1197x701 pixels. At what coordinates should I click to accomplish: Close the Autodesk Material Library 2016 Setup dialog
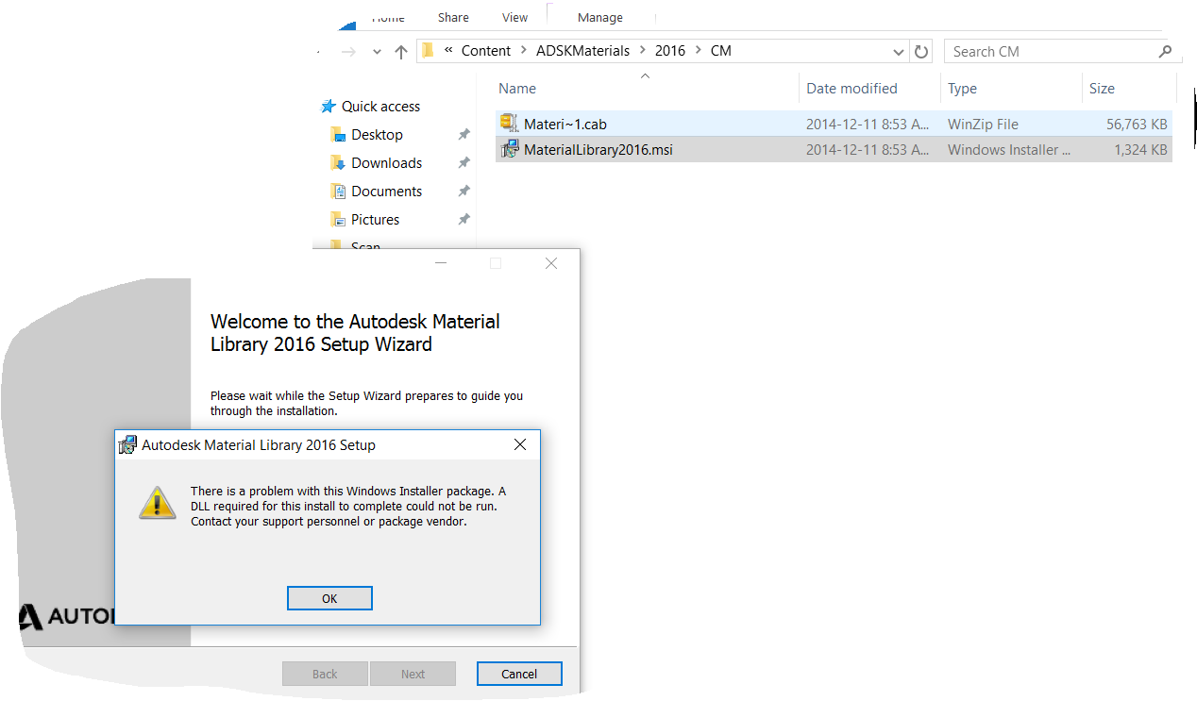click(x=519, y=444)
